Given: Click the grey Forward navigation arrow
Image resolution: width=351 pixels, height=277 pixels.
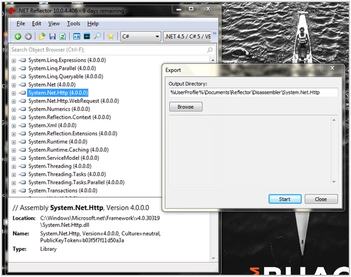Looking at the screenshot, I should (x=28, y=36).
